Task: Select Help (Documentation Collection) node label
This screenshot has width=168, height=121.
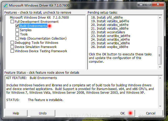Action: click(43, 39)
